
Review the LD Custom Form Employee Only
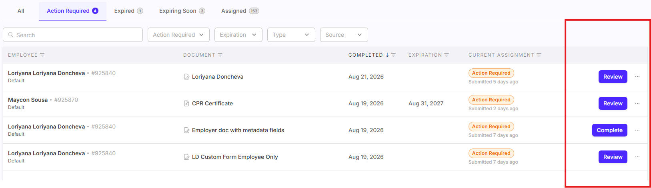pos(613,157)
